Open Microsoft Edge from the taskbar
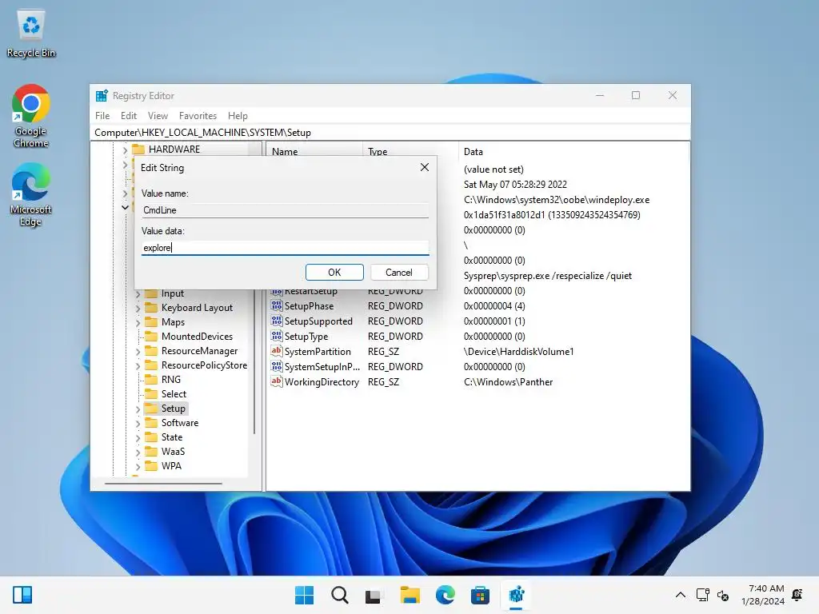 [x=445, y=595]
